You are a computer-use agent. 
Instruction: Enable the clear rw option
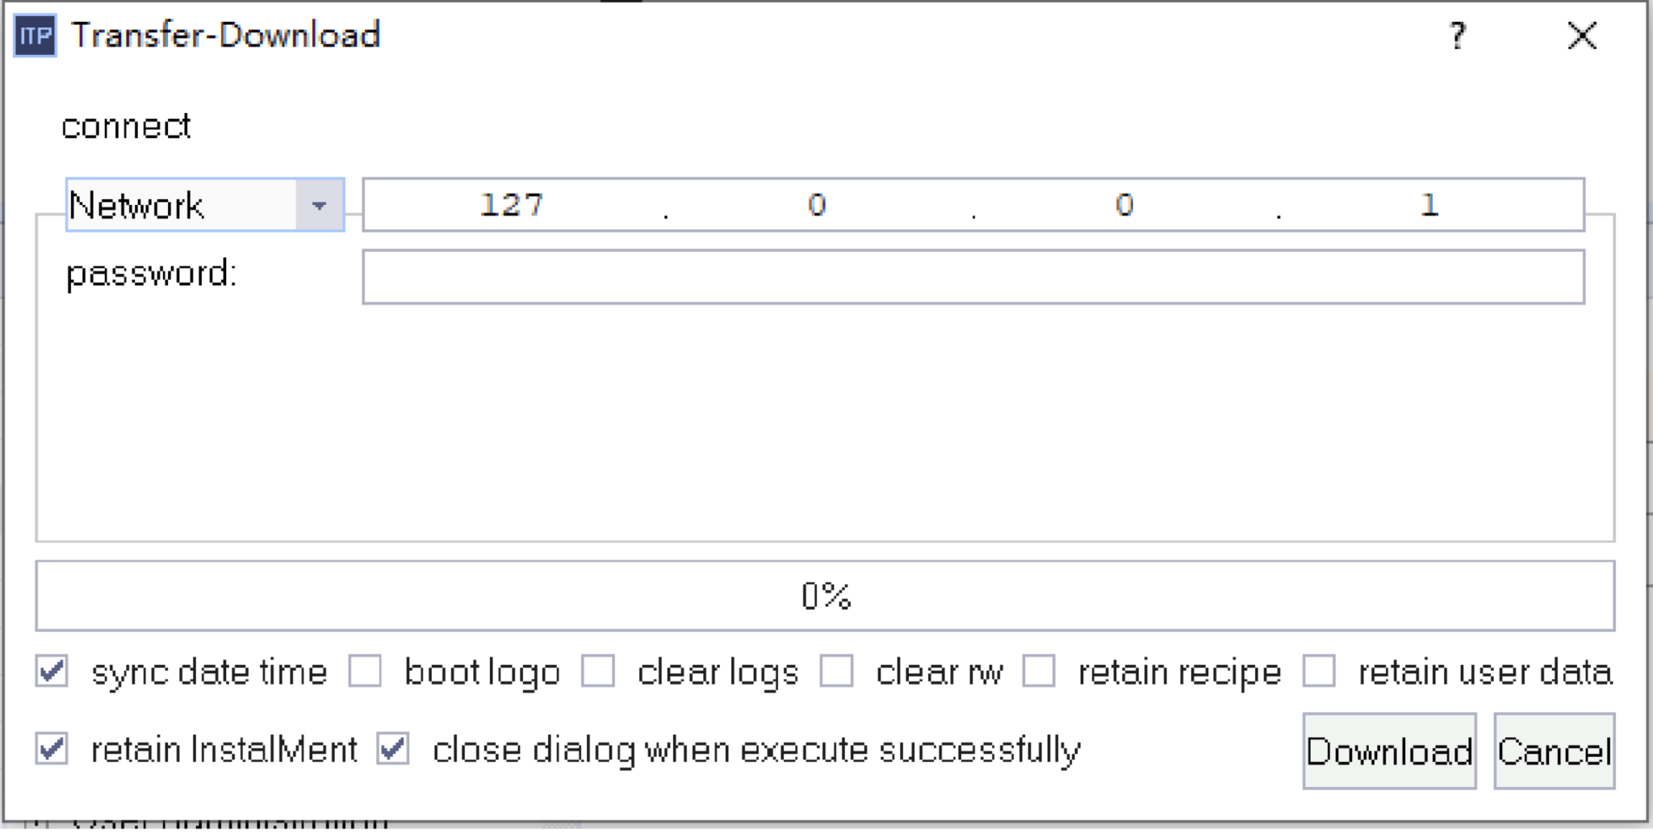(x=837, y=671)
